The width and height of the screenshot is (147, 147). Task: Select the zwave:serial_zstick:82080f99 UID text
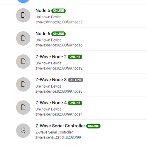click(x=58, y=137)
